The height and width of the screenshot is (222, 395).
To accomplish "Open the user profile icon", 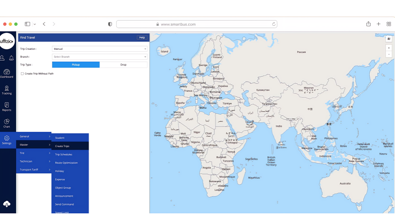I will (x=2, y=58).
